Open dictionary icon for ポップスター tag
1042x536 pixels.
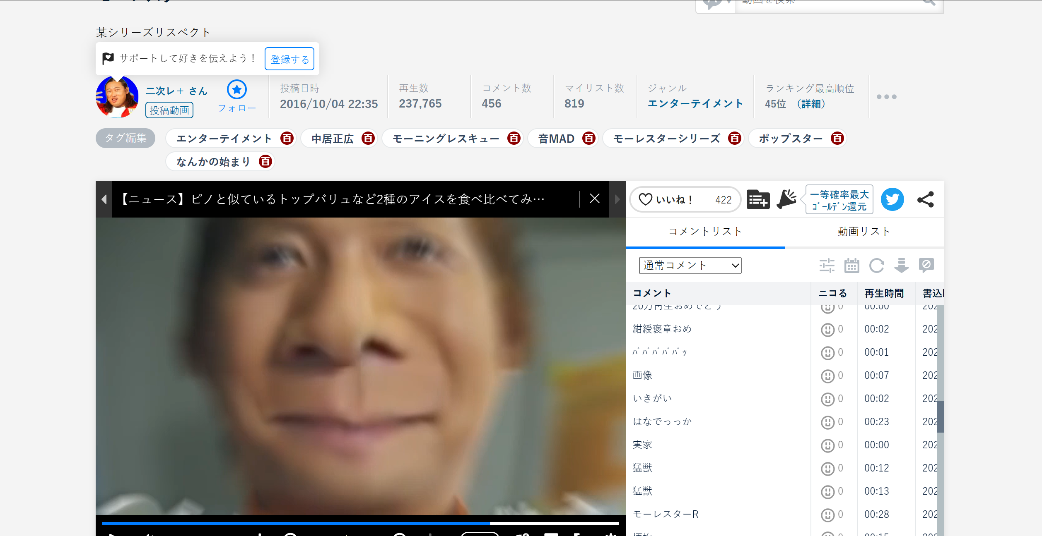[837, 138]
